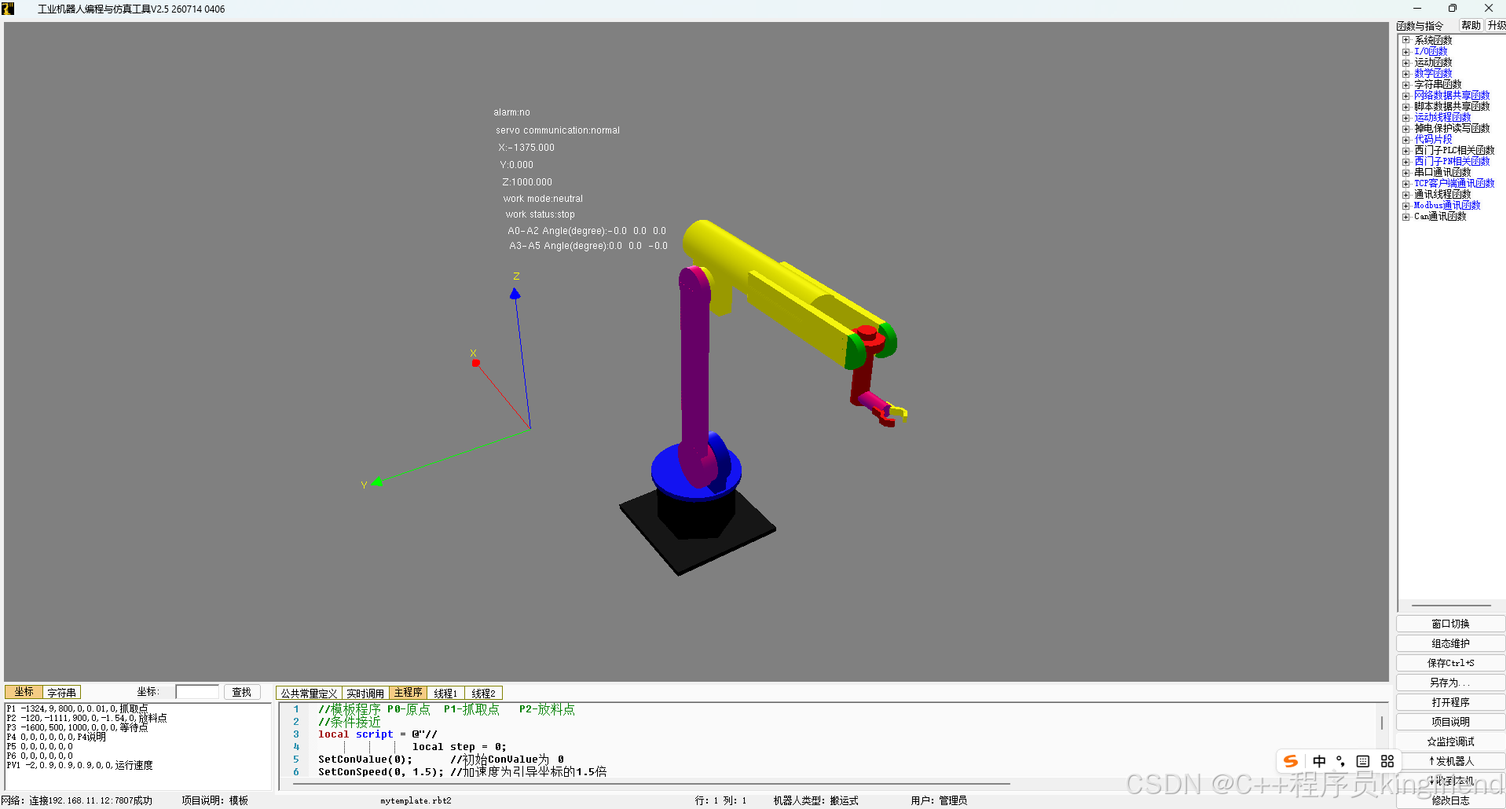Select the Modbus通讯函数 tree item
This screenshot has height=809, width=1506.
pyautogui.click(x=1447, y=205)
